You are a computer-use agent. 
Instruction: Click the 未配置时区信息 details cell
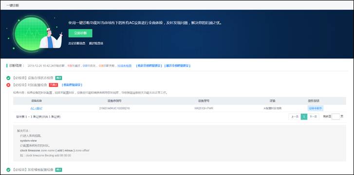pos(273,108)
